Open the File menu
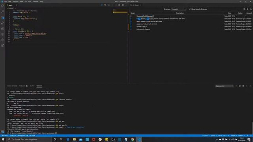This screenshot has width=253, height=142. (6, 2)
